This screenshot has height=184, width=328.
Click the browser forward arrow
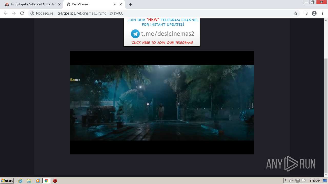[14, 13]
